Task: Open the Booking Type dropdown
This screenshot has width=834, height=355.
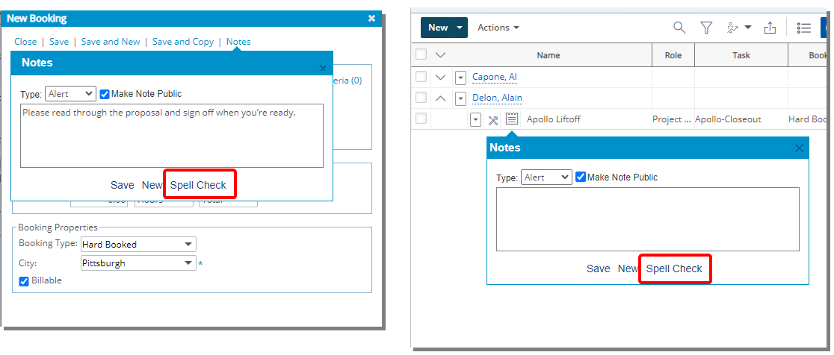Action: pos(138,244)
